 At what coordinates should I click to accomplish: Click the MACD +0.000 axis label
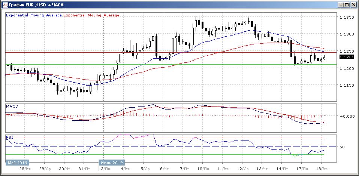pos(347,116)
